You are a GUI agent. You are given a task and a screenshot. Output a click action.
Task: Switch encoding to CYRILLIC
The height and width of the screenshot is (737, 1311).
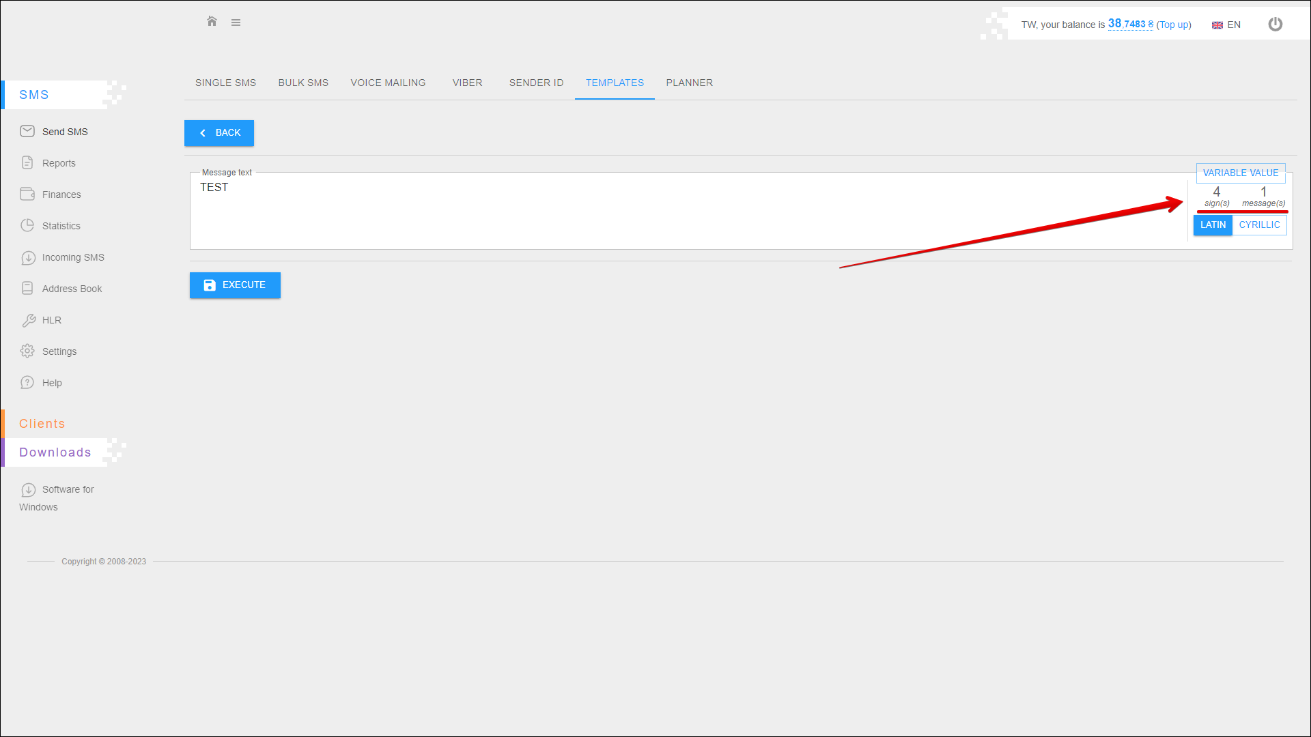click(x=1259, y=225)
